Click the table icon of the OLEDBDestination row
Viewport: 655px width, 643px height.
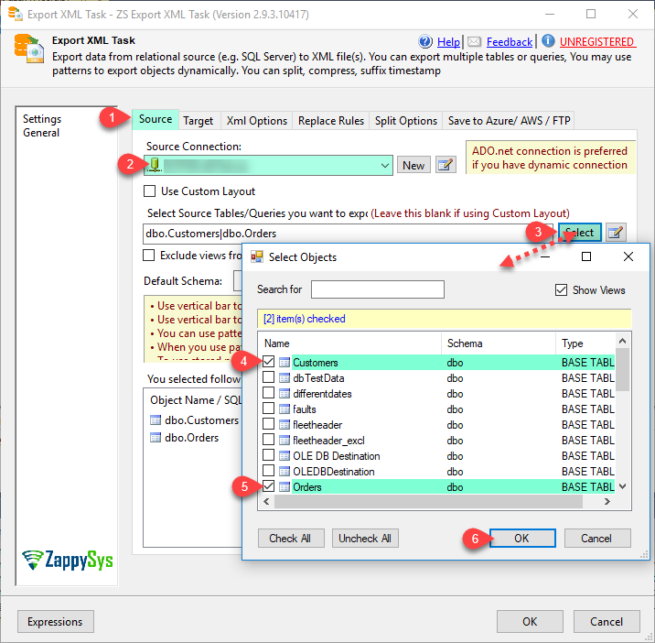tap(285, 472)
